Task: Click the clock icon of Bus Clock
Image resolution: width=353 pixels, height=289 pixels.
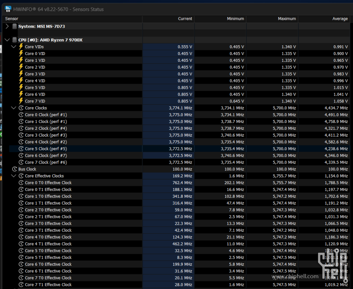Action: (x=14, y=169)
